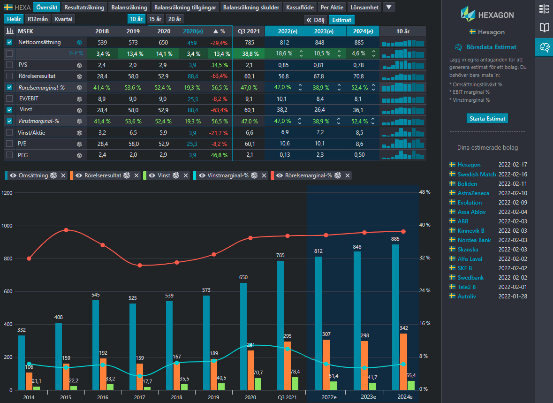553x403 pixels.
Task: Toggle visibility eye for Omsättning series
Action: click(13, 175)
